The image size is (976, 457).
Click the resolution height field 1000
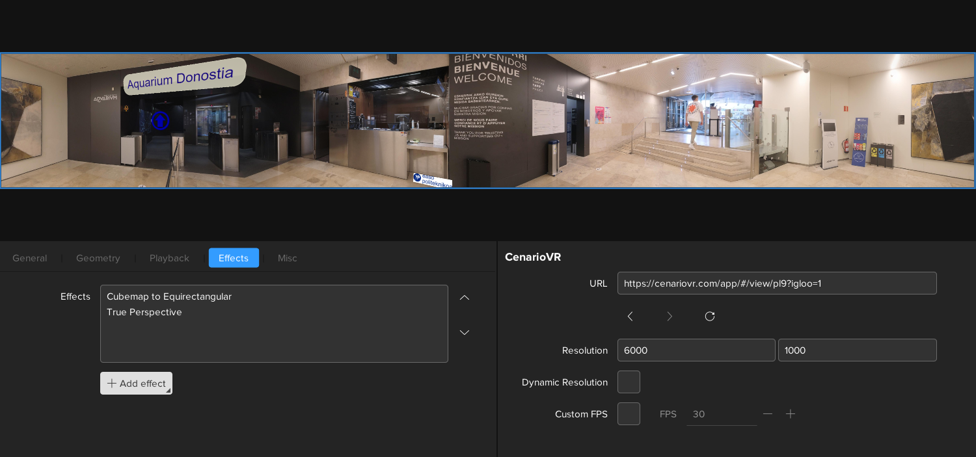857,350
